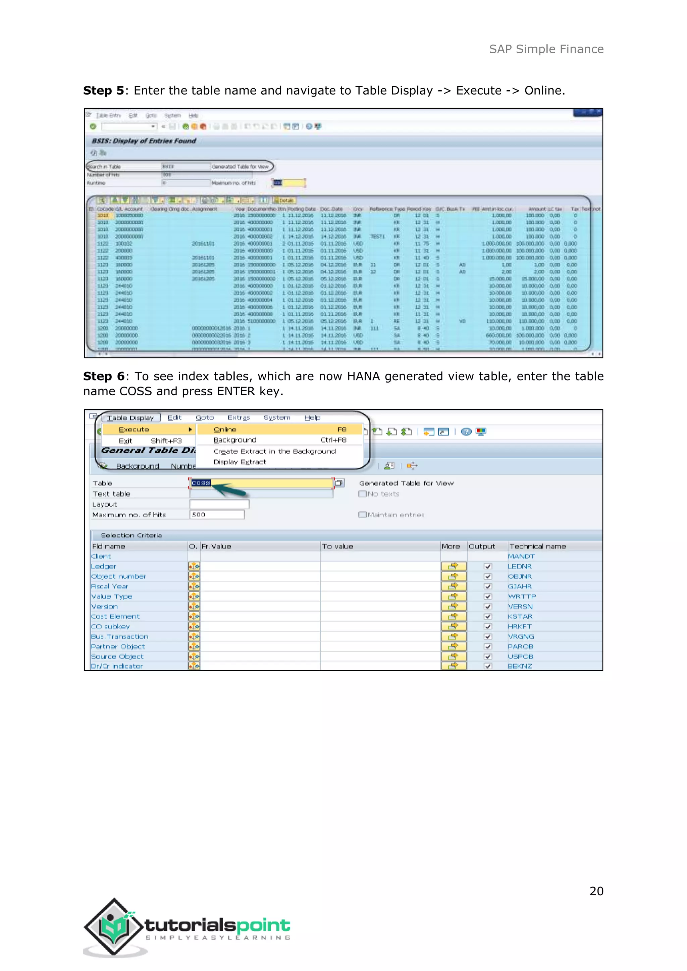Open the Table Display menu

click(x=130, y=418)
